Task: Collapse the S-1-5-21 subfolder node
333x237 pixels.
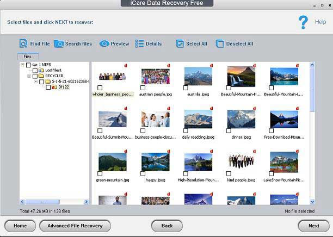Action: (x=35, y=82)
